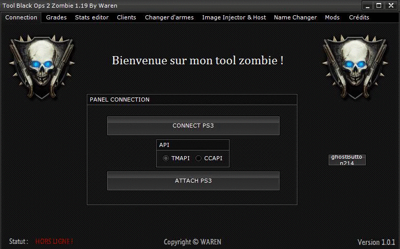400x249 pixels.
Task: Switch to Image Injector & Host tab
Action: tap(234, 17)
